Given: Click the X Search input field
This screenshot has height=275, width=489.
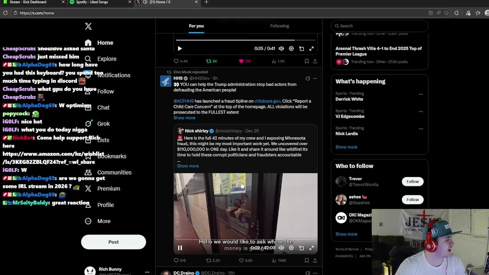Looking at the screenshot, I should coord(379,26).
